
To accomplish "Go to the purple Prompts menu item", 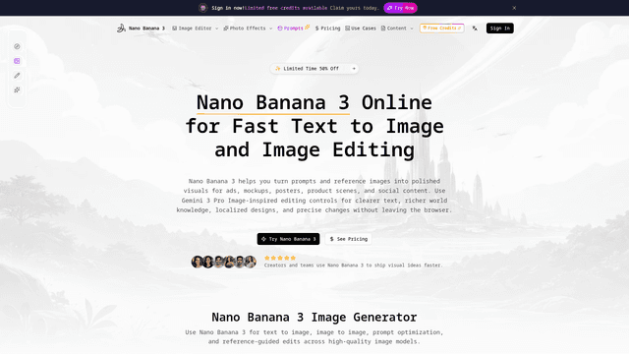I will point(293,29).
